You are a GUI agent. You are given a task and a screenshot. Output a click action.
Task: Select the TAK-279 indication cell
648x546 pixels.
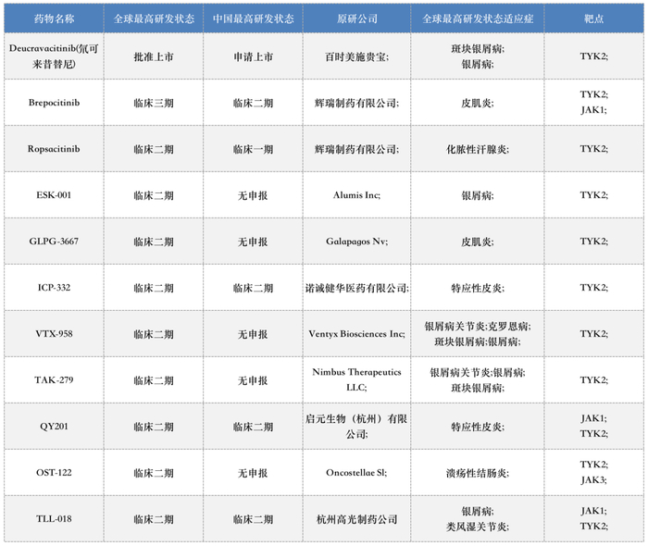click(x=478, y=380)
